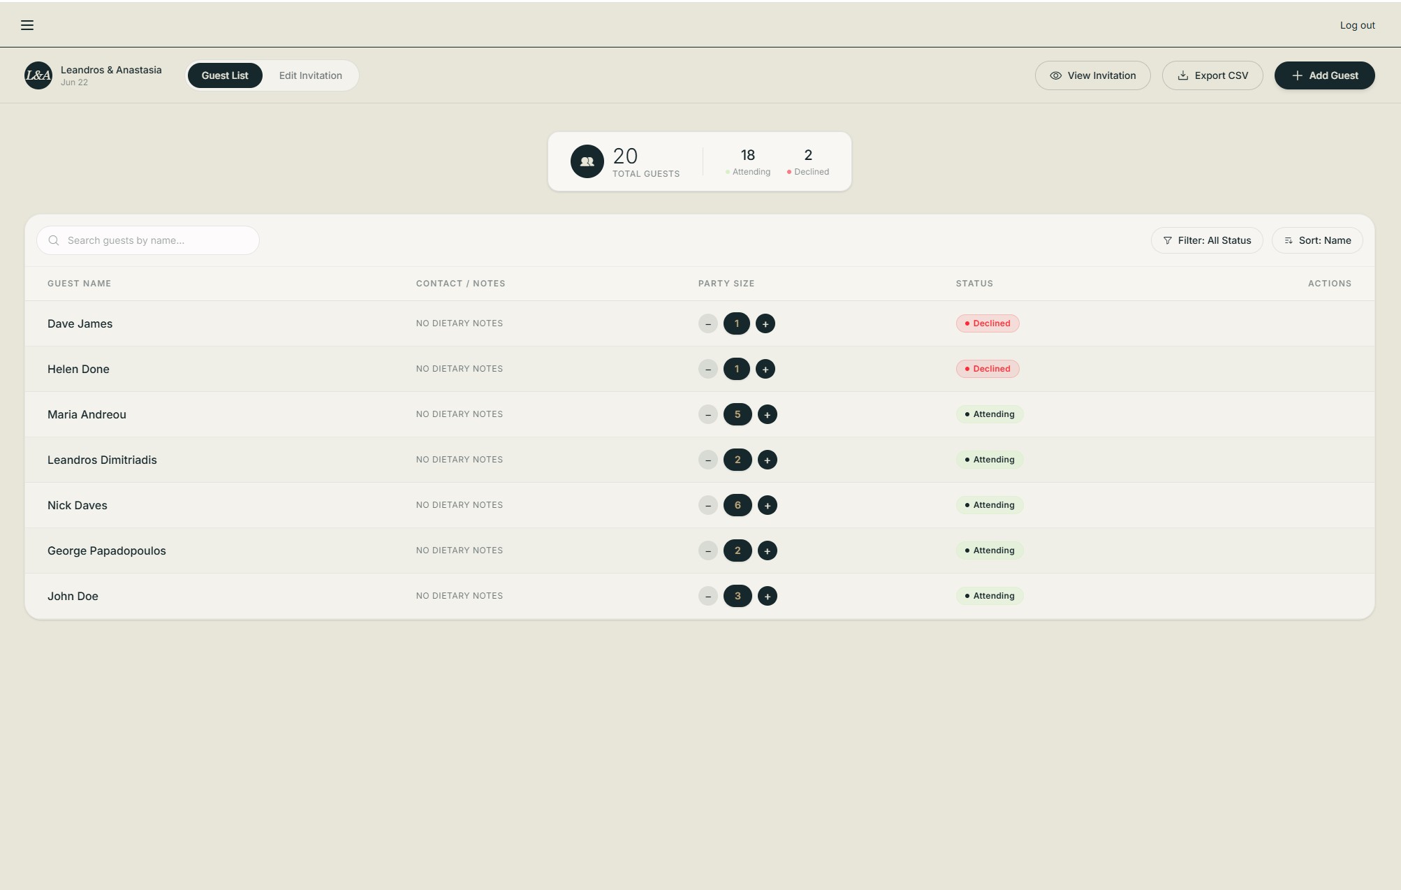This screenshot has width=1401, height=890.
Task: Click the Actions column header
Action: point(1329,284)
